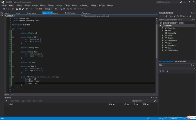The image size is (196, 120).
Task: Switch to the dog.cs editor tab
Action: 56,13
